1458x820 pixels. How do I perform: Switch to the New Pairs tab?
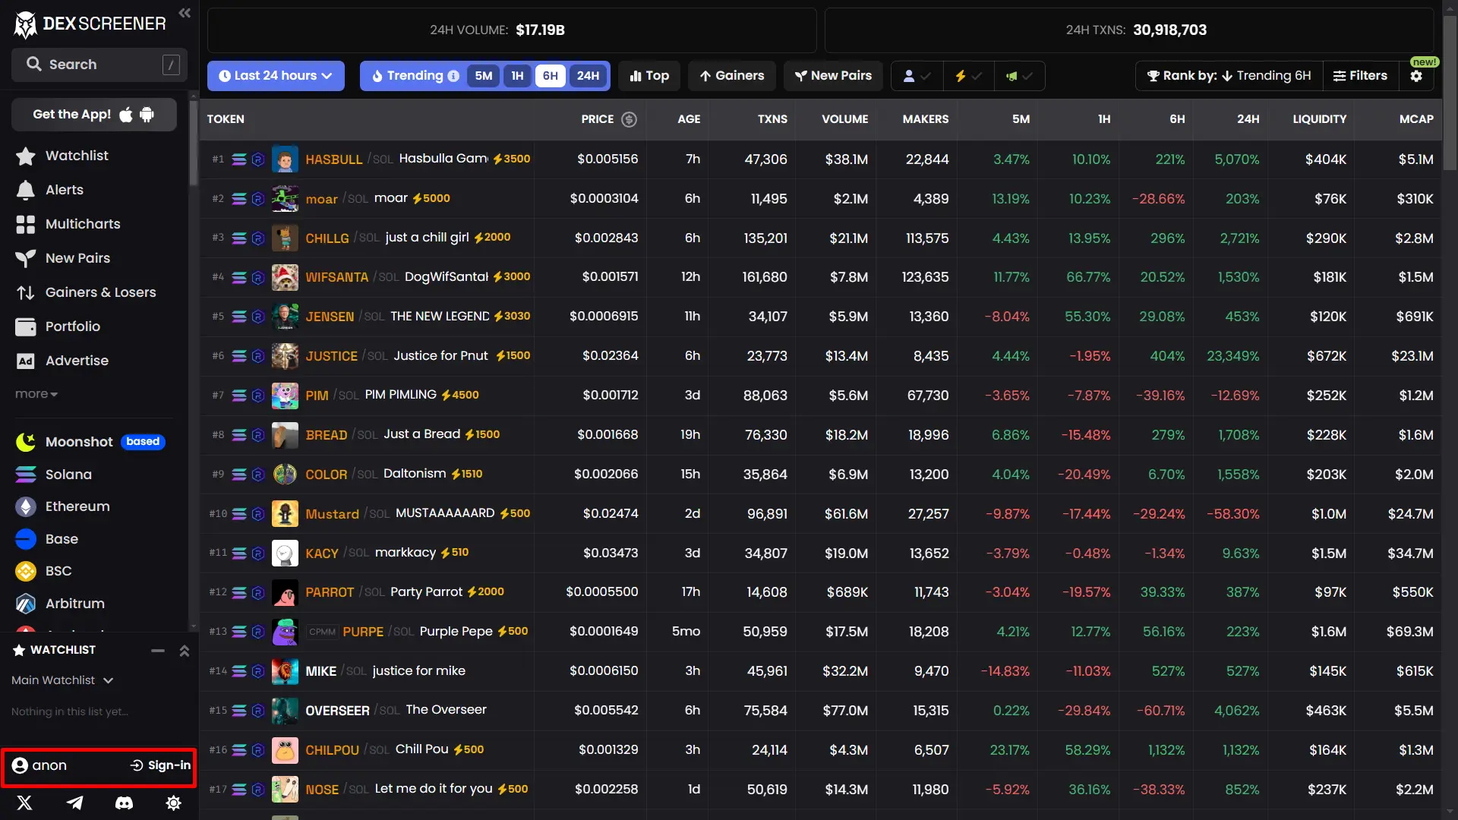(833, 76)
